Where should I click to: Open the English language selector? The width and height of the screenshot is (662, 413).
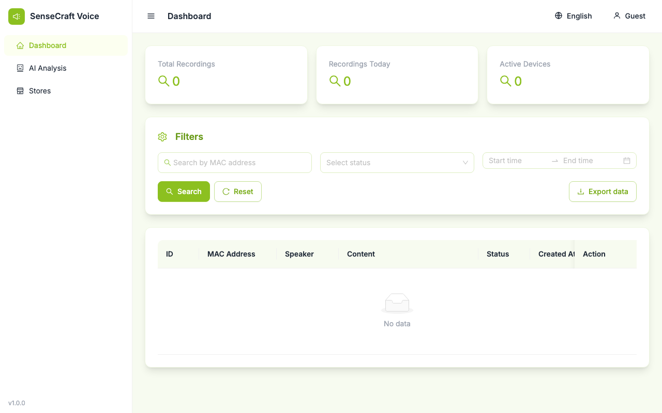click(573, 16)
